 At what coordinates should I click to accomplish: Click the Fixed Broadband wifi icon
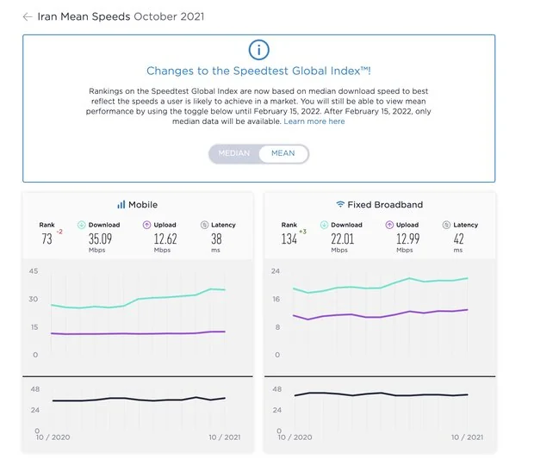coord(340,205)
